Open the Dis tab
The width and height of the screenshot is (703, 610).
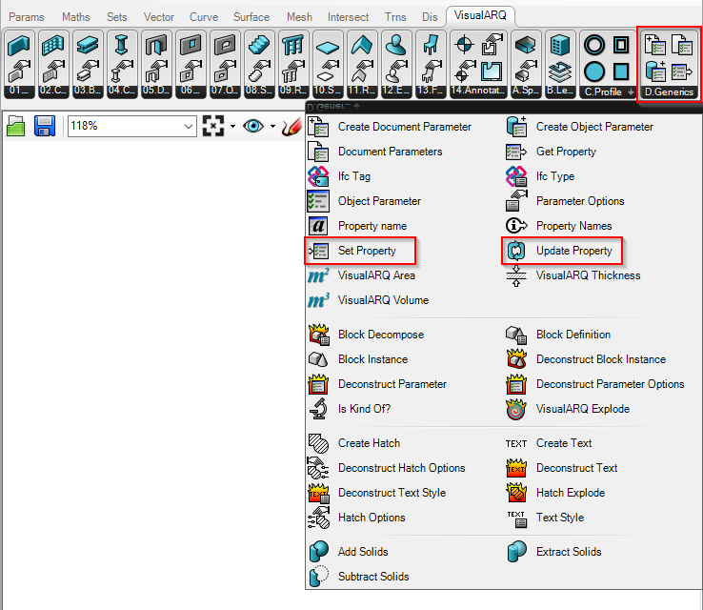(430, 17)
